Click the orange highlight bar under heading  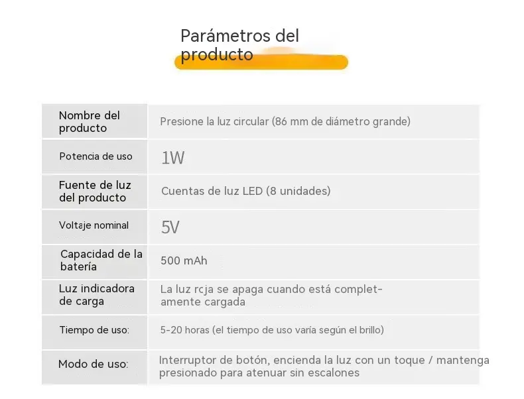tap(261, 62)
